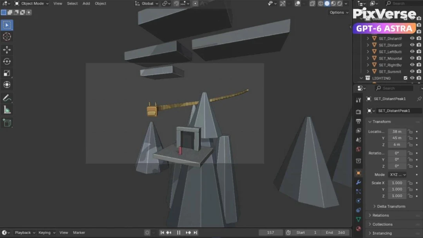Open the timeline Marker menu

point(79,233)
